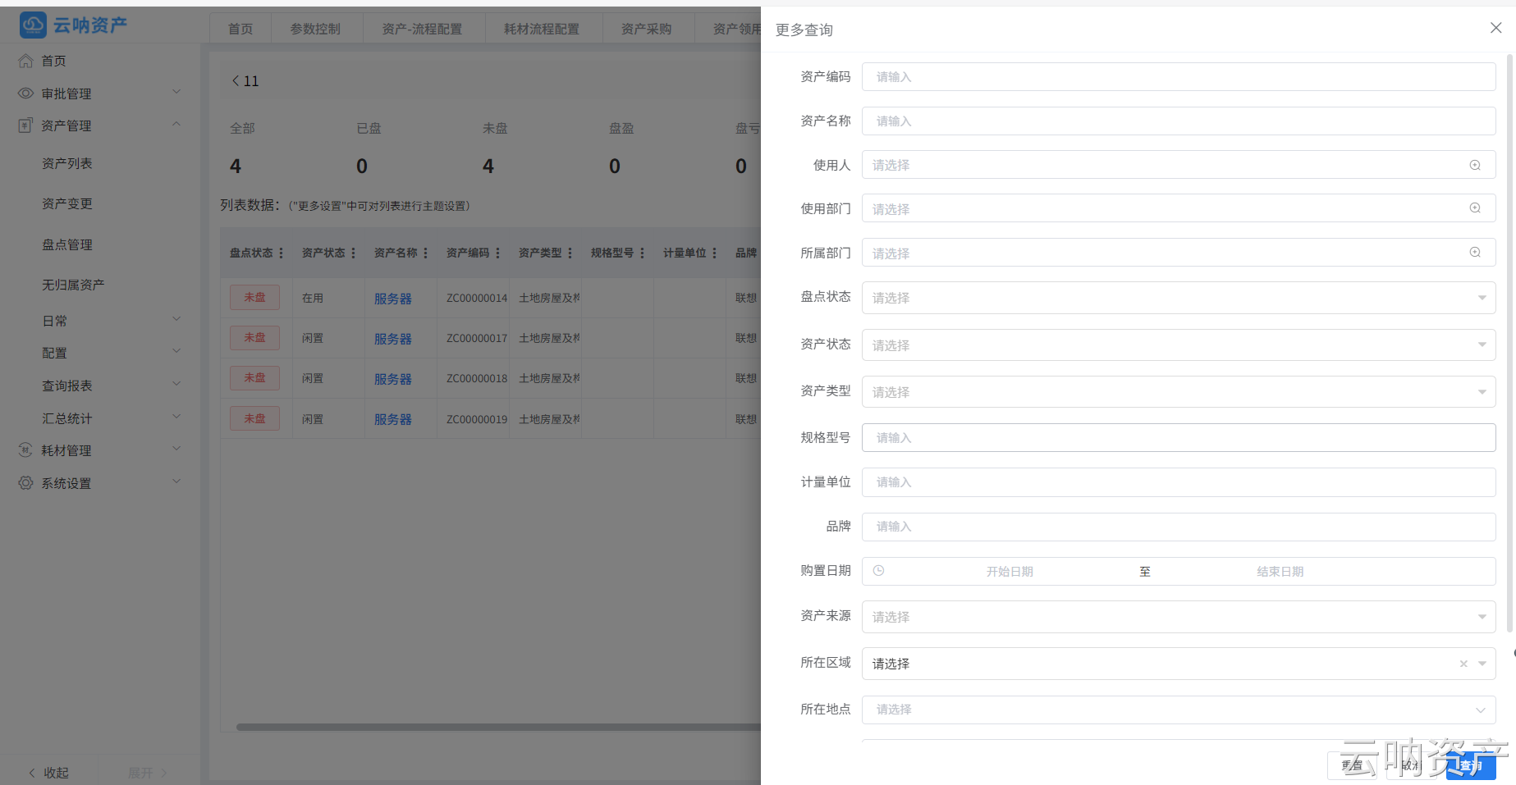Open 盘点管理 in the sidebar
1516x785 pixels.
pyautogui.click(x=67, y=244)
